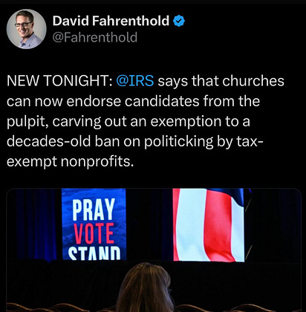The width and height of the screenshot is (306, 312).
Task: Open David Fahrenthold's profile avatar
Action: [x=27, y=29]
